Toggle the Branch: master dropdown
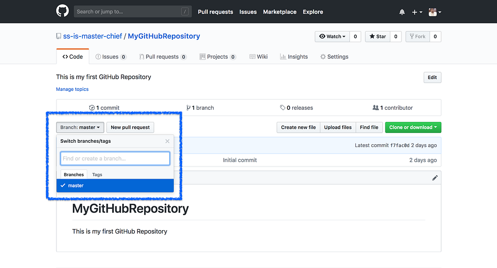This screenshot has height=268, width=497. [x=80, y=127]
